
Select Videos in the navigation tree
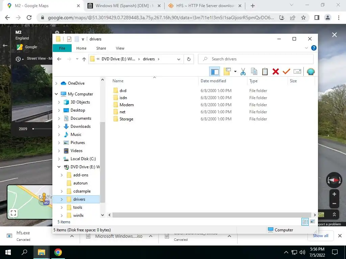[x=76, y=151]
